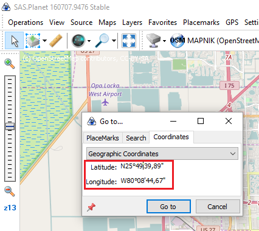The image size is (259, 231).
Task: Toggle the pushpin icon in dialog
Action: [91, 207]
